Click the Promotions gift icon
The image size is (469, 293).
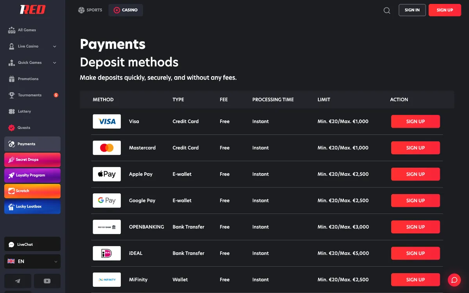[11, 79]
